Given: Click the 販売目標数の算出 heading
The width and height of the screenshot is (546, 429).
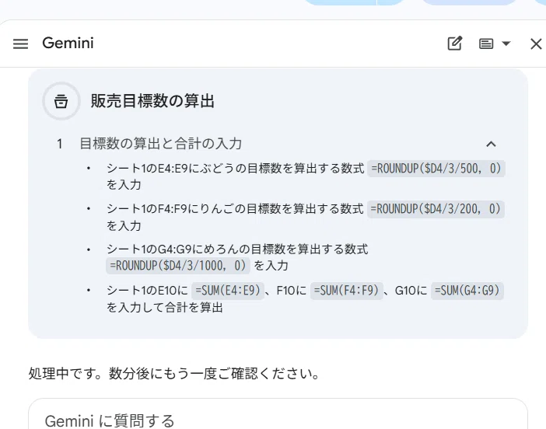Looking at the screenshot, I should point(152,101).
